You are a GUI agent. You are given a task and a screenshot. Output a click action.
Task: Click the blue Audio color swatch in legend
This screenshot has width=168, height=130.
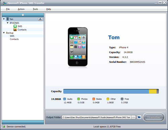[x=65, y=99]
